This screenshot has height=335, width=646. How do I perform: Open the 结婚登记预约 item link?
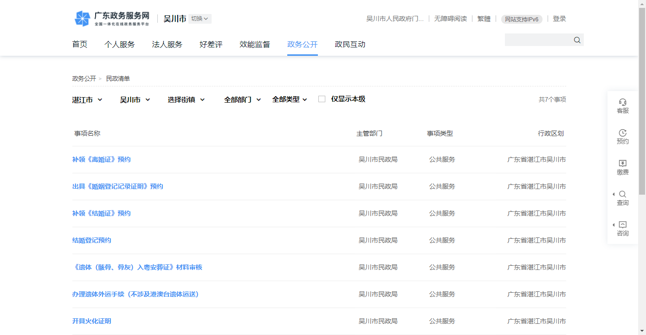[92, 240]
